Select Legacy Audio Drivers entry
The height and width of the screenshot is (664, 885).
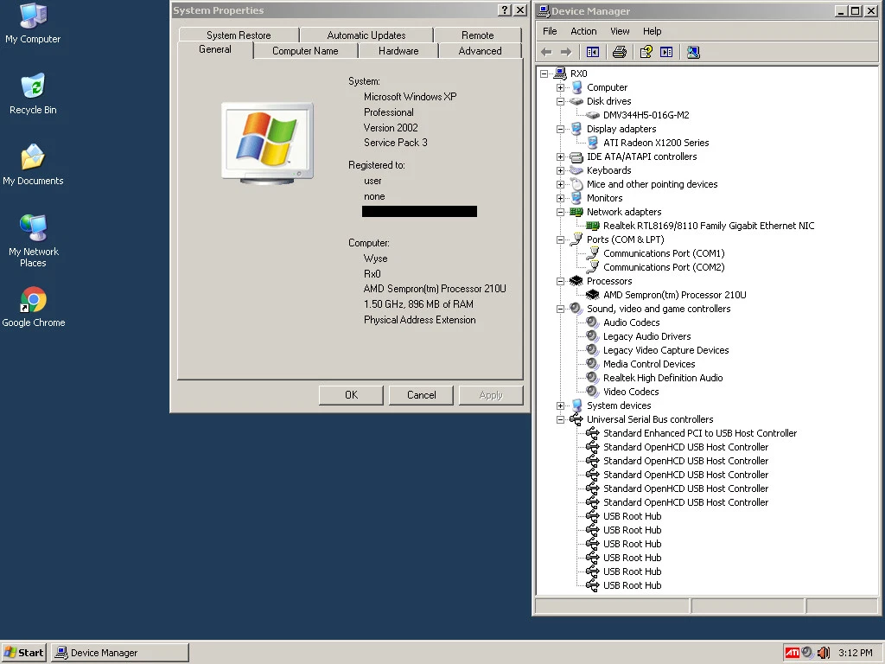pyautogui.click(x=646, y=336)
